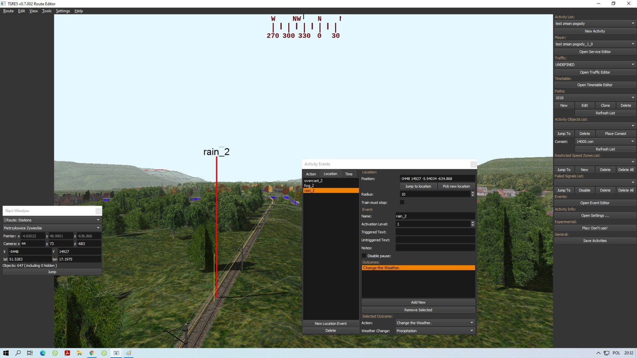Switch to the Time tab in Activity Events
Screen dimensions: 637x358
point(348,174)
